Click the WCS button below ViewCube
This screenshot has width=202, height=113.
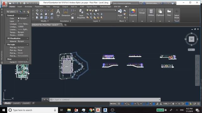tap(191, 50)
